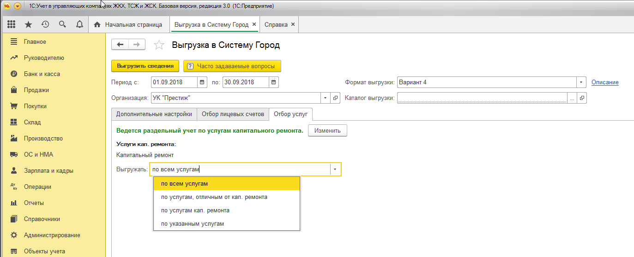Go back with left arrow button

point(121,44)
